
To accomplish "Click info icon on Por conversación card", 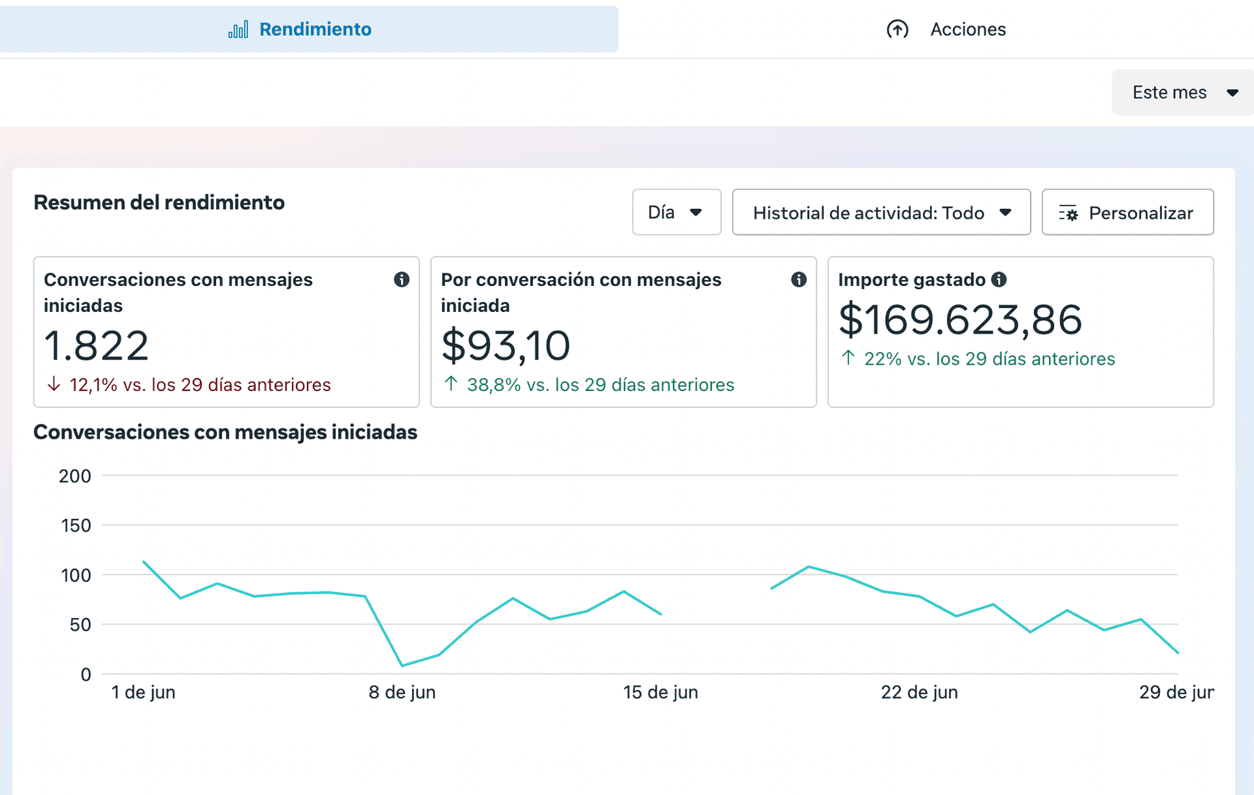I will [798, 280].
